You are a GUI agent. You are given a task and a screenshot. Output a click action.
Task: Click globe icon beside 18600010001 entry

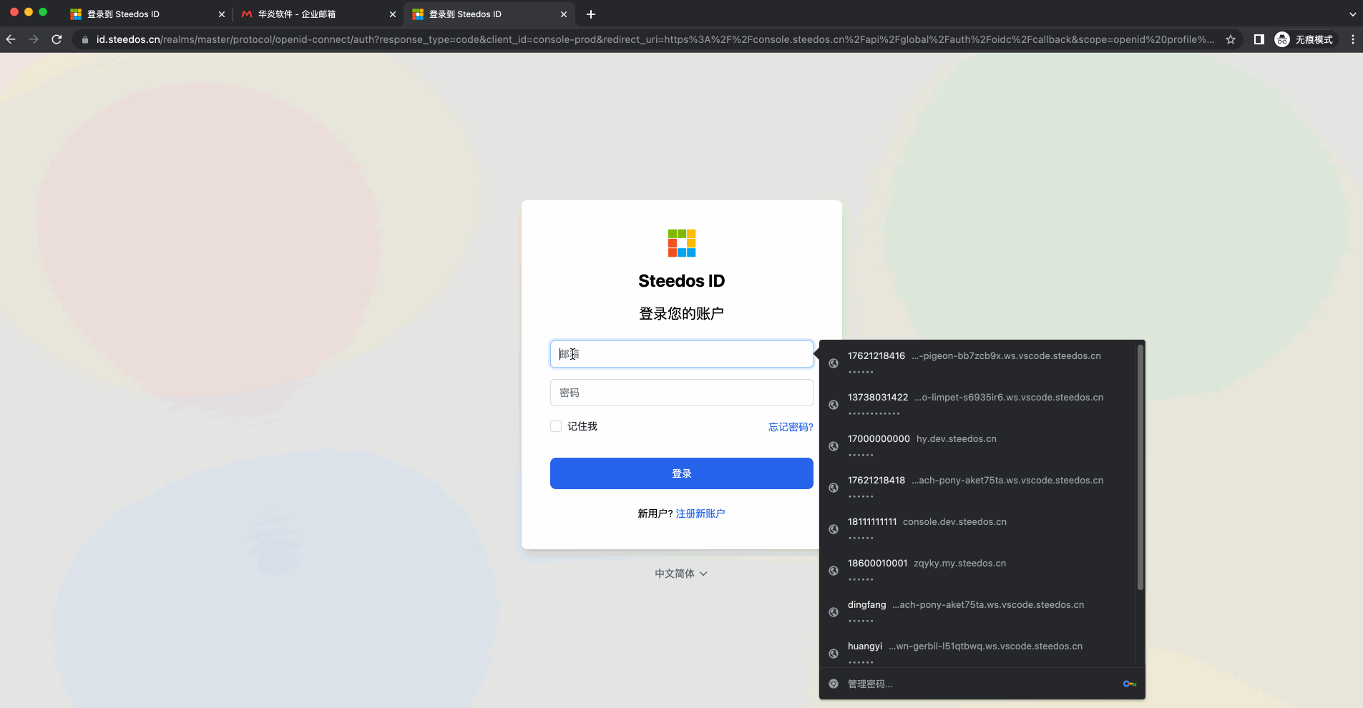coord(834,571)
